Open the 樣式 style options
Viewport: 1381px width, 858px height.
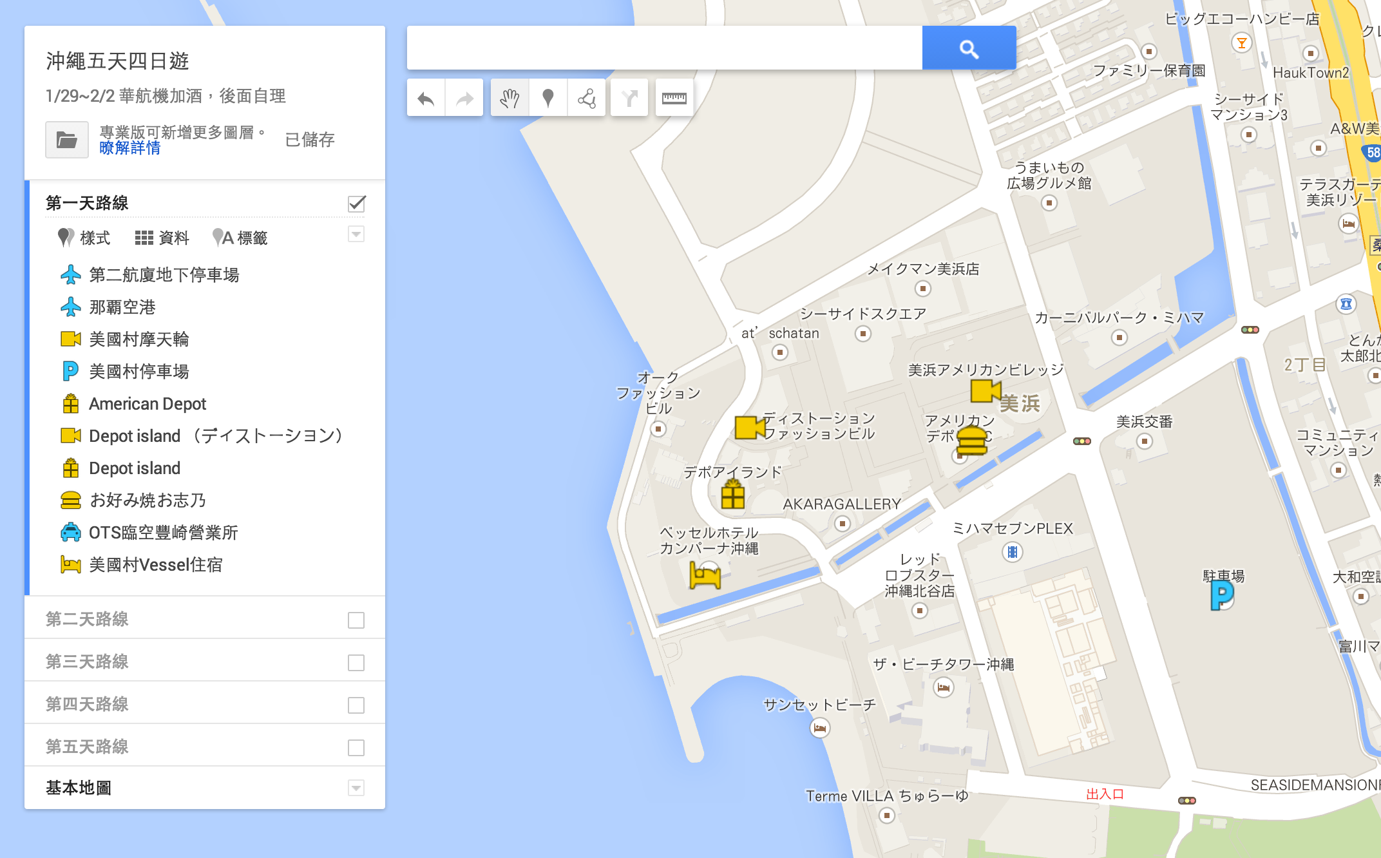click(x=84, y=238)
